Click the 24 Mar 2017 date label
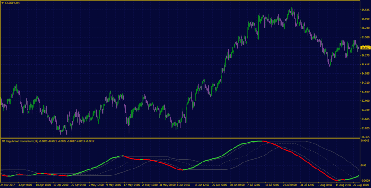Image resolution: width=371 pixels, height=188 pixels. point(7,184)
